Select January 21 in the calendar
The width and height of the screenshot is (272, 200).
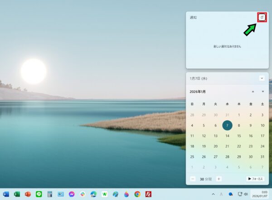coord(227,146)
